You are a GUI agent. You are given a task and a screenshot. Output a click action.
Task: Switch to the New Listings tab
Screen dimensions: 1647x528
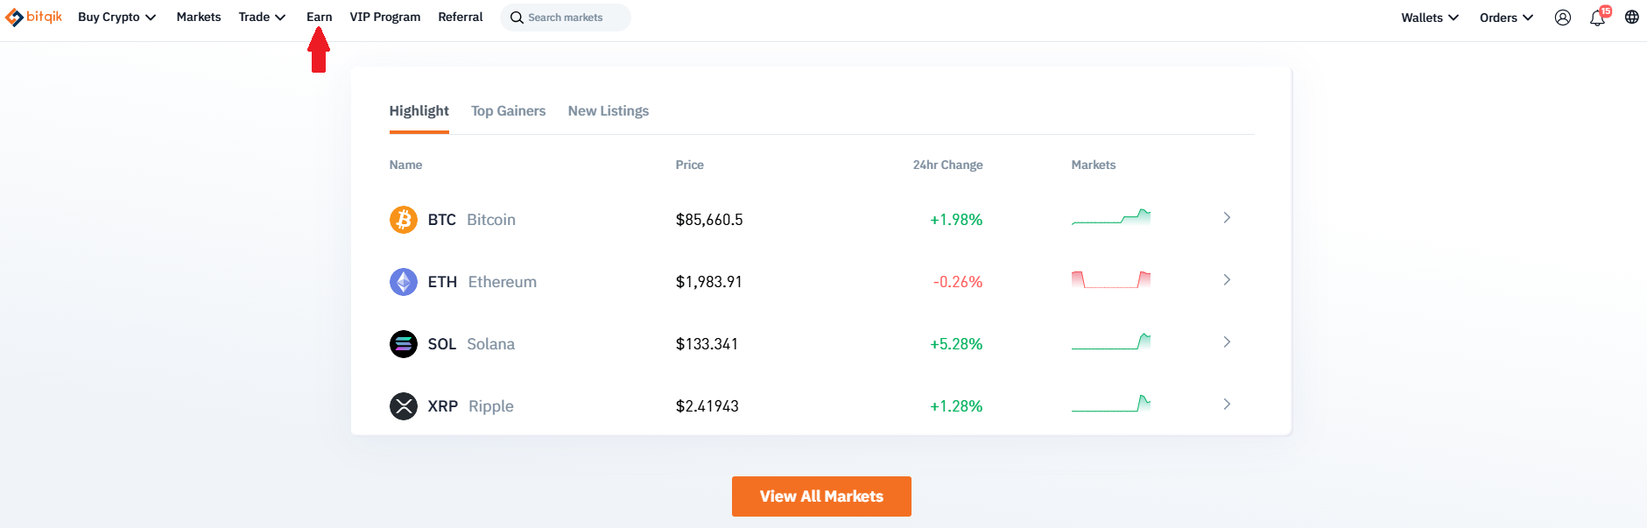pos(609,111)
